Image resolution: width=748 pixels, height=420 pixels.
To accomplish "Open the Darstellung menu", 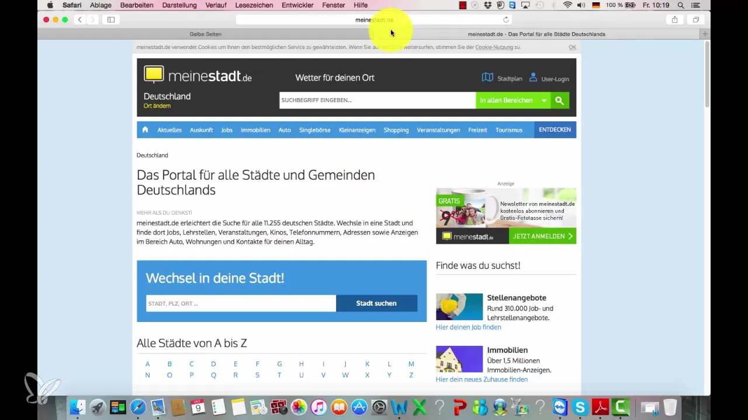I will [x=178, y=5].
